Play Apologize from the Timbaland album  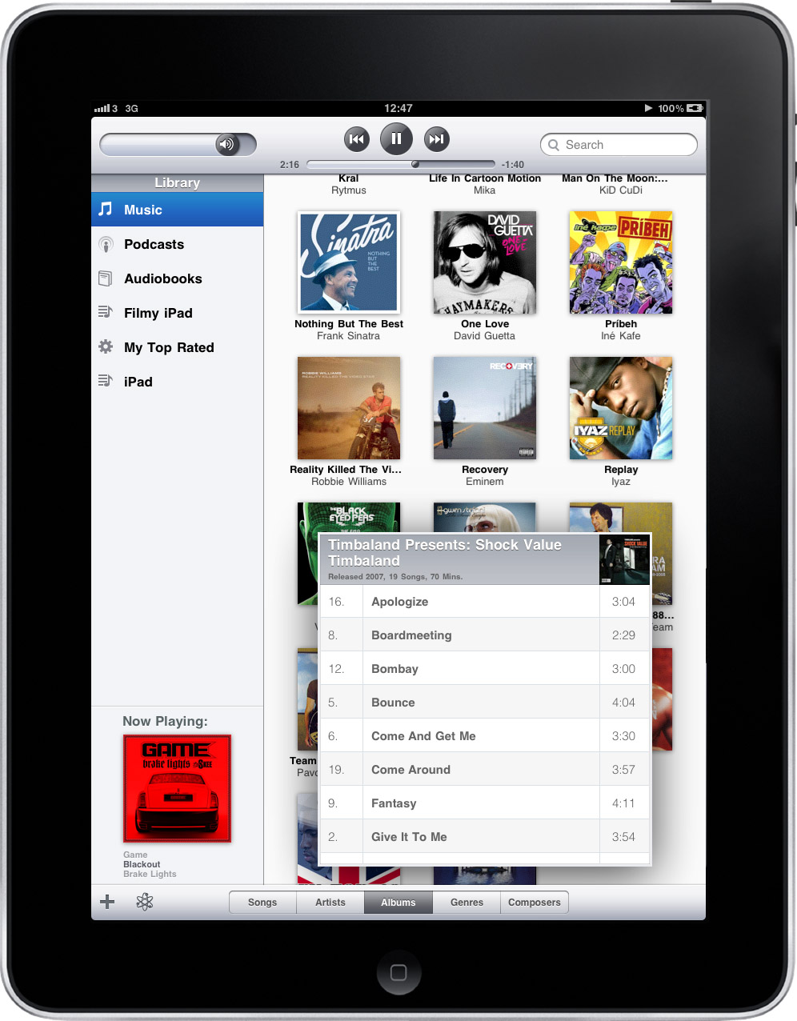[400, 602]
